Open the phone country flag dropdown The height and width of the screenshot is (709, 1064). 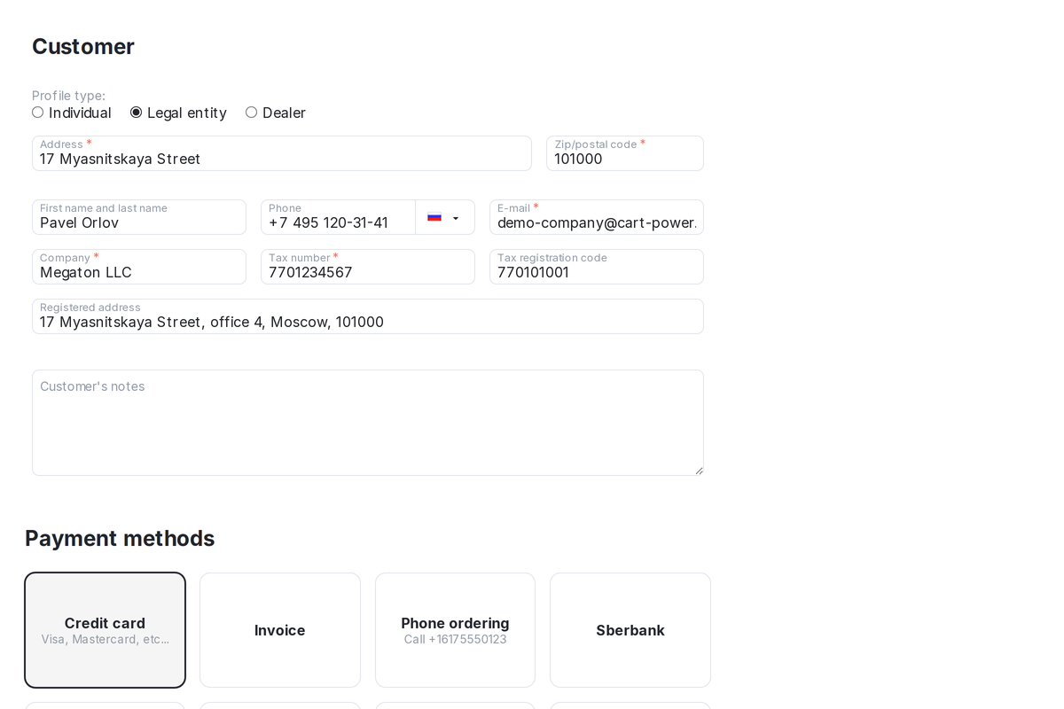pyautogui.click(x=445, y=217)
